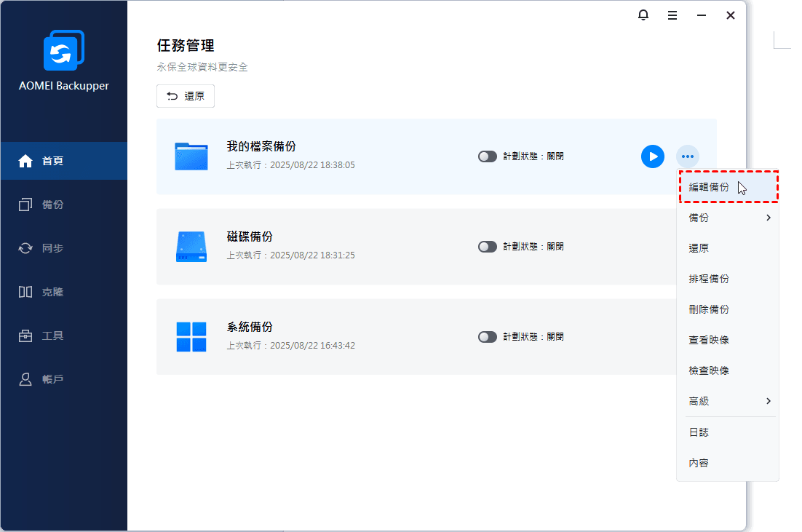Click 計劃狀態：關閉 label of 系統備份

click(x=533, y=336)
